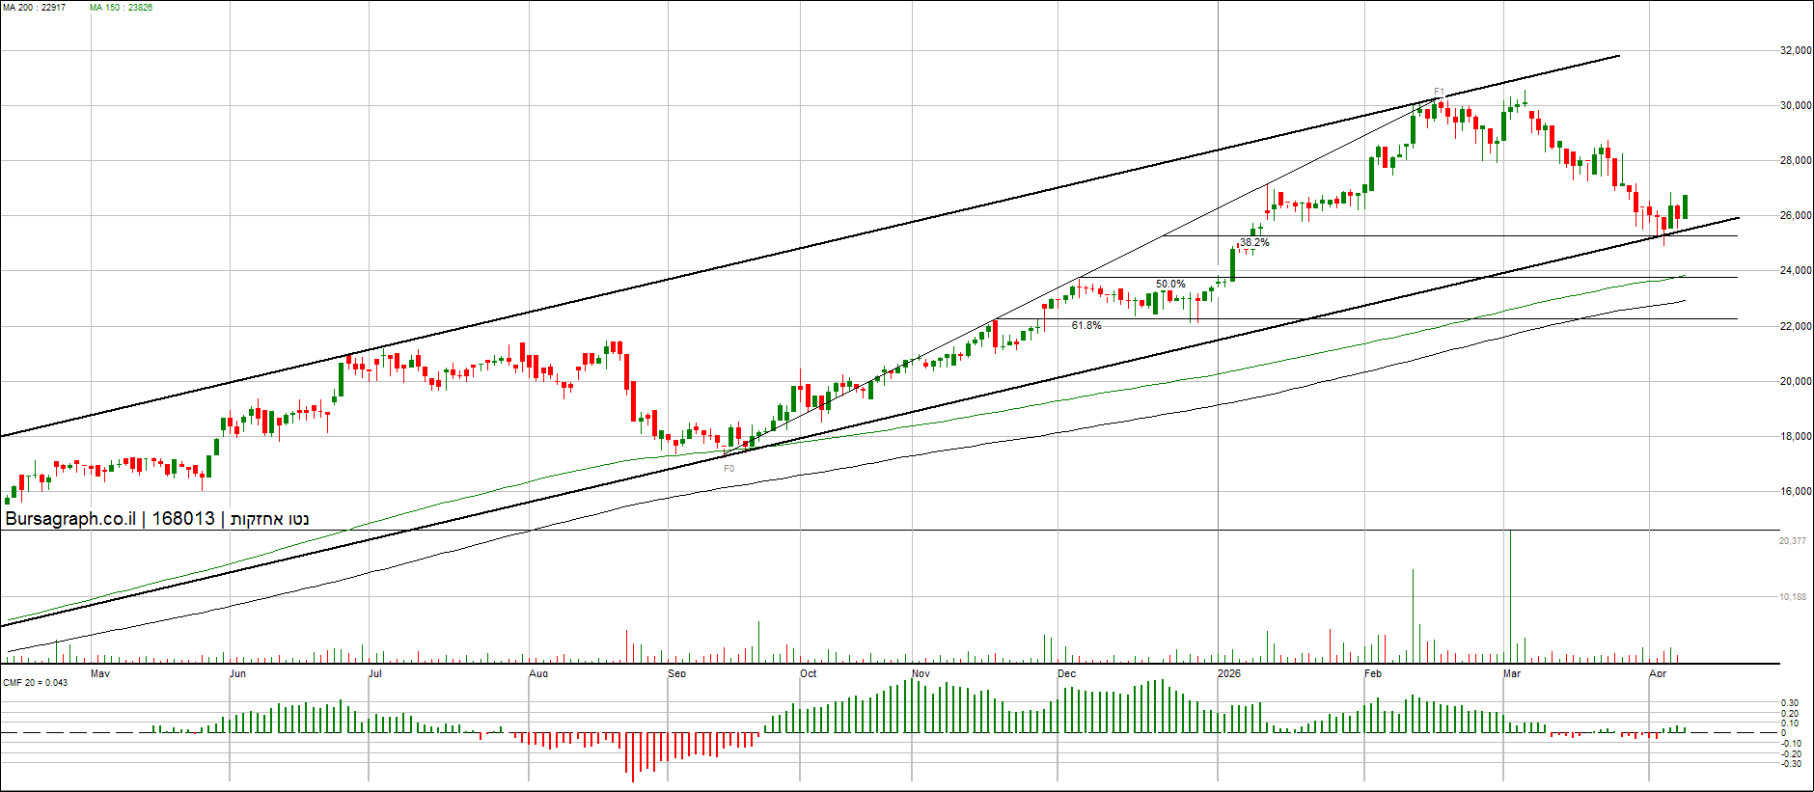The height and width of the screenshot is (792, 1814).
Task: Click the 2026 year label on the time axis
Action: pos(1229,673)
